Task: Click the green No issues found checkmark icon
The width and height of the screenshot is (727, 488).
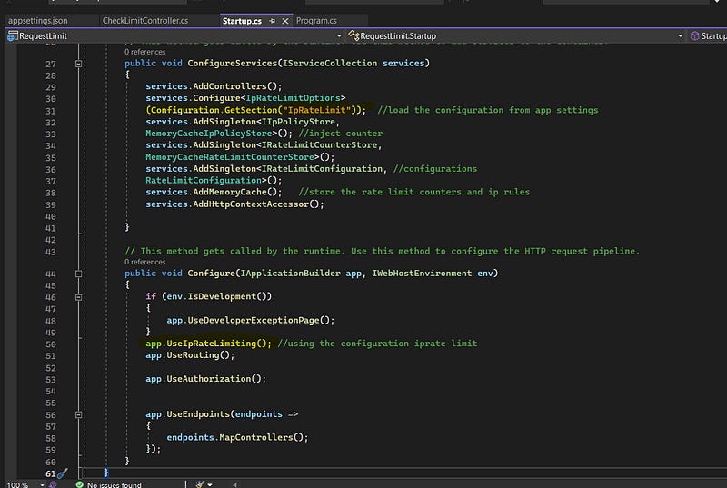Action: (x=79, y=484)
